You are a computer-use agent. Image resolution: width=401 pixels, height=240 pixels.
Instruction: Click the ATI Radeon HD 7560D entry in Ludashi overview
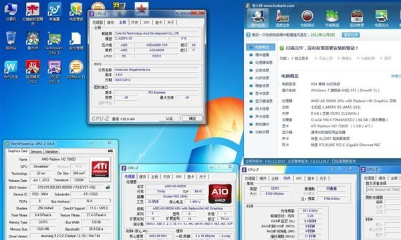[342, 126]
